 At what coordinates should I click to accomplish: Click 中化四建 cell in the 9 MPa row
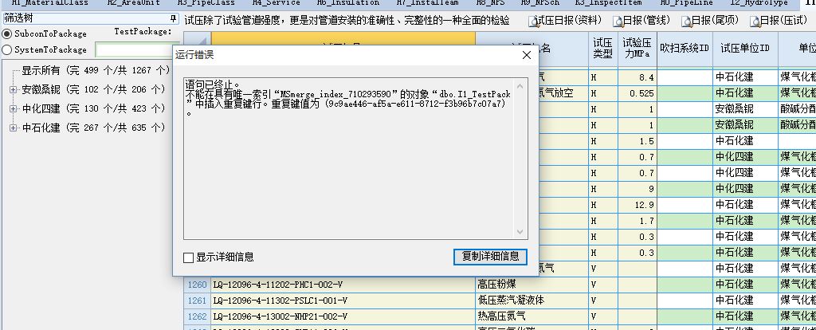[745, 189]
